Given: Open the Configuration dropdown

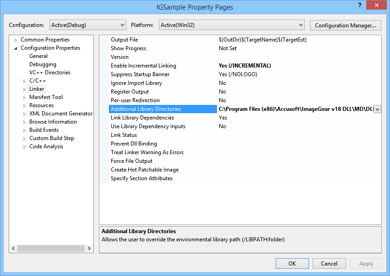Looking at the screenshot, I should pyautogui.click(x=87, y=25).
